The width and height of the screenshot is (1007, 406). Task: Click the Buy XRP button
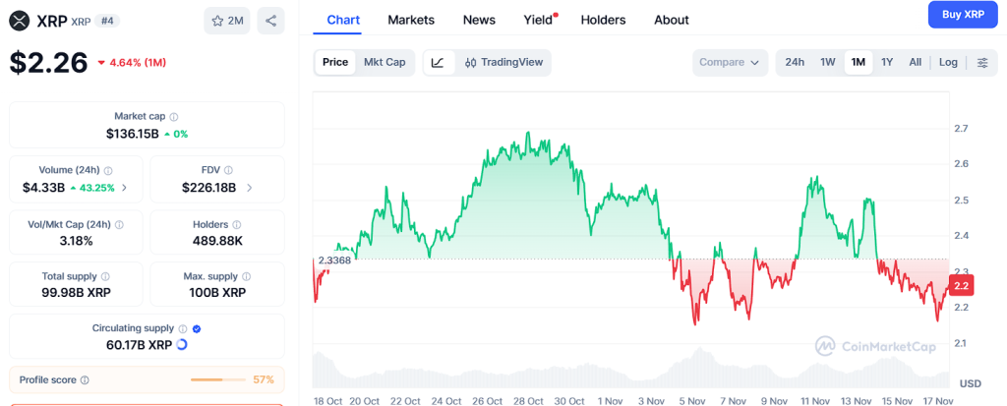[x=962, y=15]
